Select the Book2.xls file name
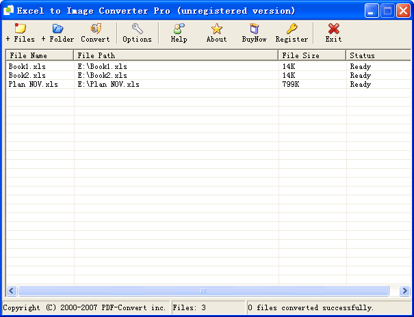The height and width of the screenshot is (317, 414). (27, 75)
